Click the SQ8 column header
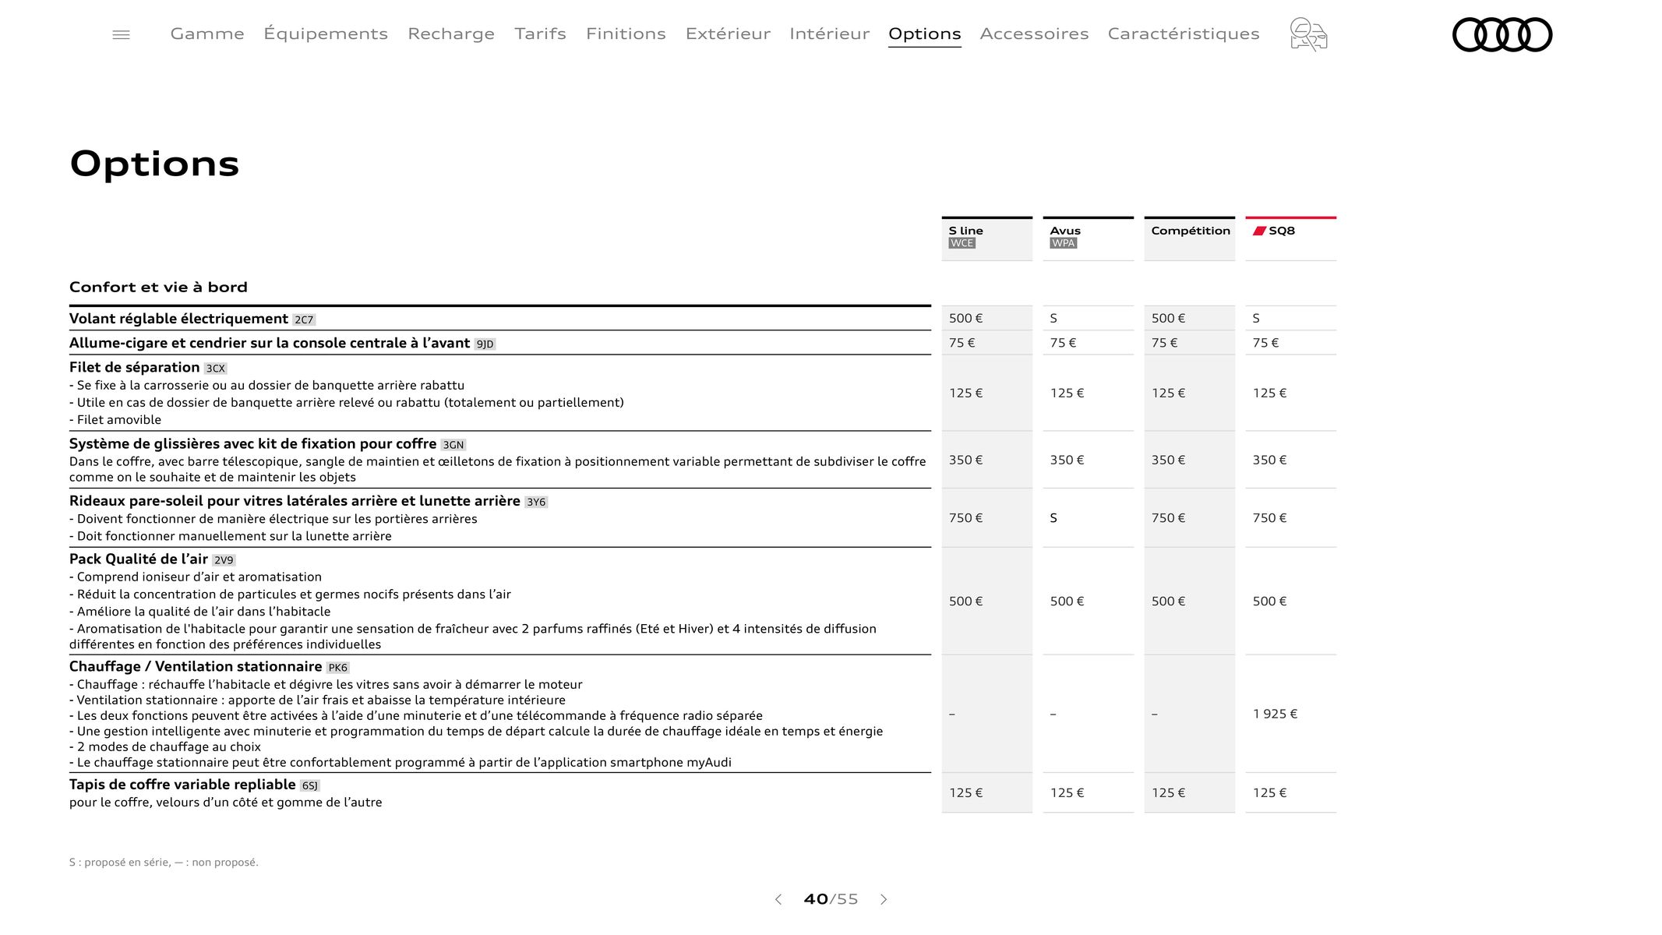 point(1290,238)
